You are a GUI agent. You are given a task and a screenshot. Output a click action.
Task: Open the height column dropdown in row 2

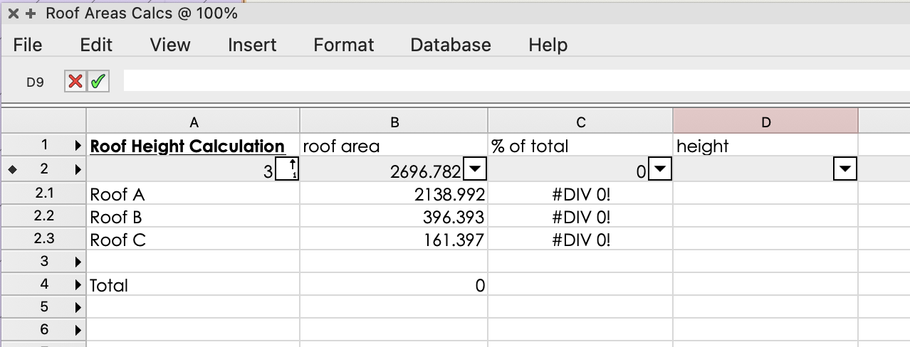(x=844, y=169)
